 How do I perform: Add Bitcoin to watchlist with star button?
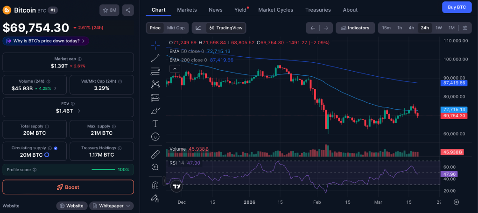[109, 10]
